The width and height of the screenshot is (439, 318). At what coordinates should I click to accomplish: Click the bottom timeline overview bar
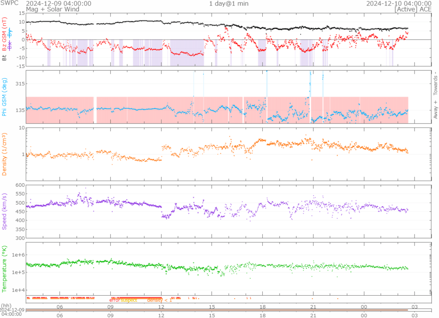[x=216, y=309]
